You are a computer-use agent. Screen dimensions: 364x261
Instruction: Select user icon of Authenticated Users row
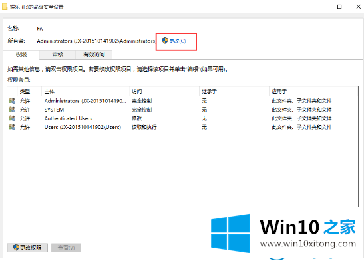pos(12,118)
